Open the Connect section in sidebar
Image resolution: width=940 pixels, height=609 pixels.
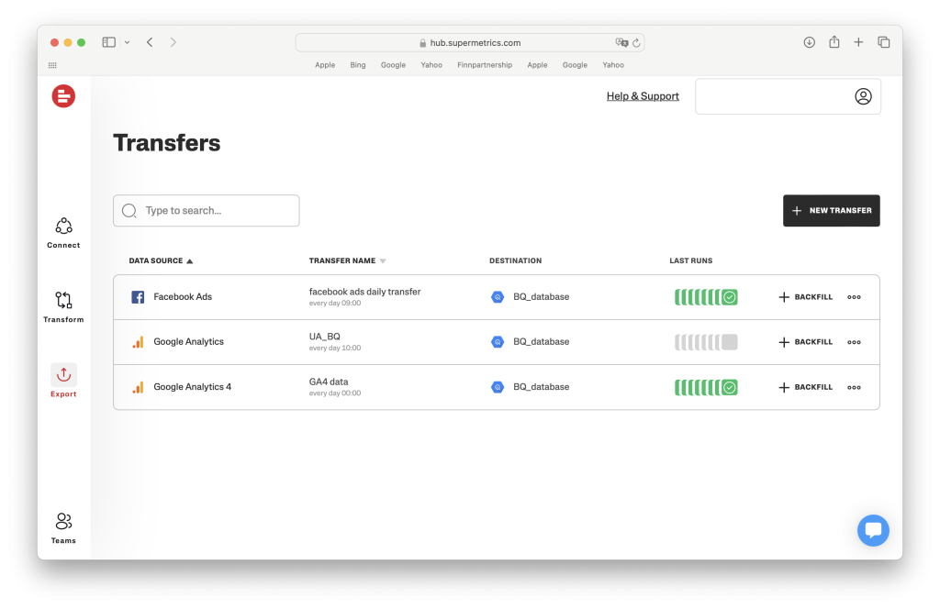[x=63, y=232]
